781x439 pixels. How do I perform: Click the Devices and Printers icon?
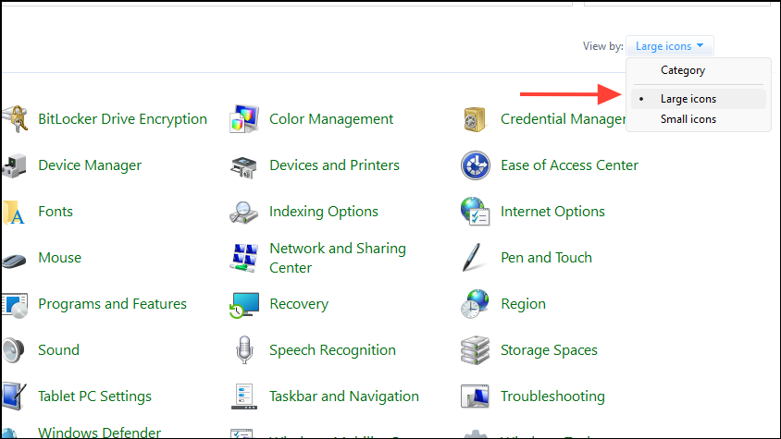pyautogui.click(x=243, y=167)
